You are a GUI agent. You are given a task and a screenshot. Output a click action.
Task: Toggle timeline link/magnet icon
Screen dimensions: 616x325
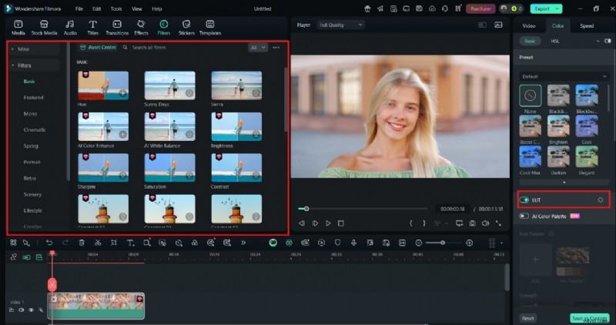coord(13,257)
